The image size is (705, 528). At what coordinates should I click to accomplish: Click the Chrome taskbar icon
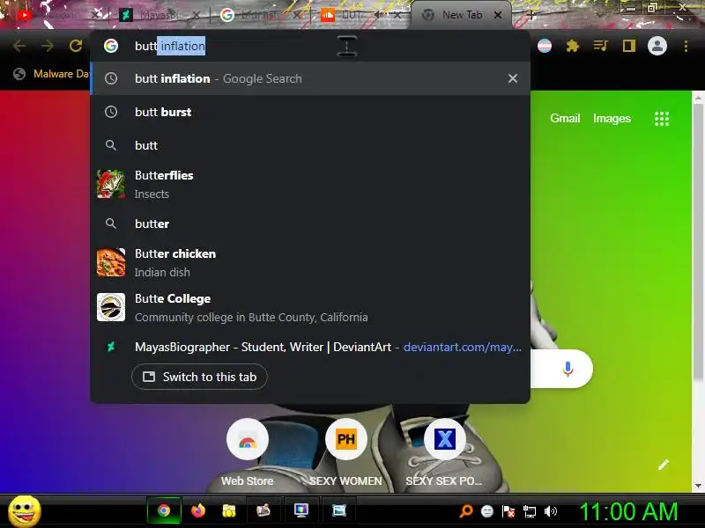click(164, 511)
